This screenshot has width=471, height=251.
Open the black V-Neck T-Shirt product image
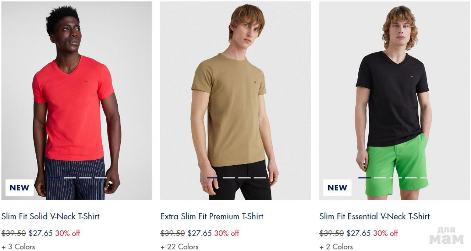[x=394, y=100]
